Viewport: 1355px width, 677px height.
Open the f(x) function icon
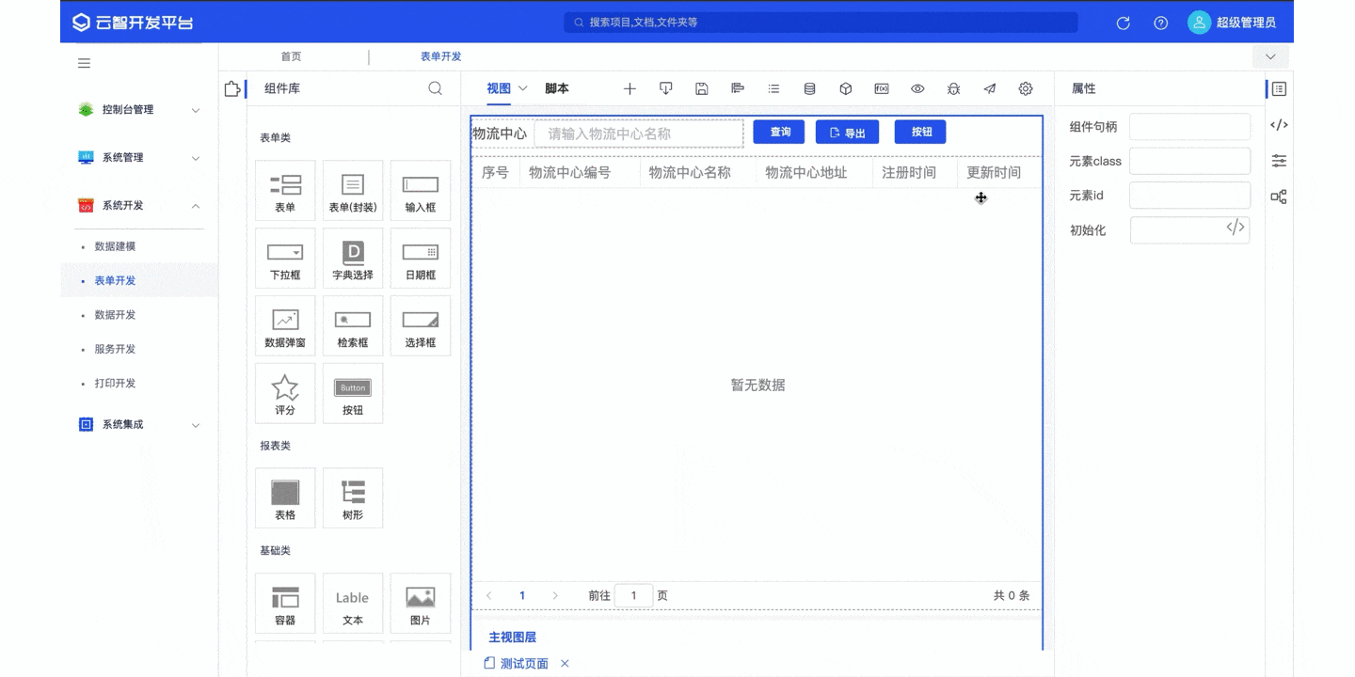[882, 88]
